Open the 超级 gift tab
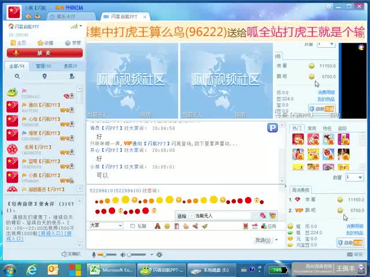Screen dimensions: 370x277 [342, 128]
